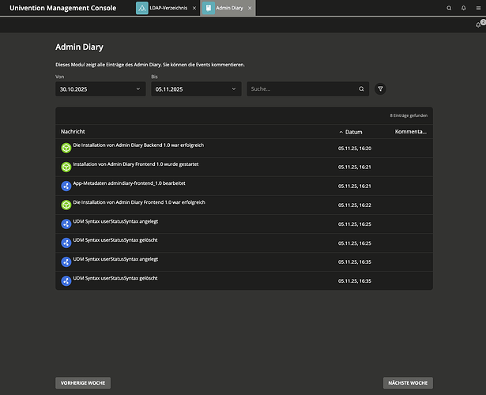
Task: Focus the Suche search input field
Action: (300, 89)
